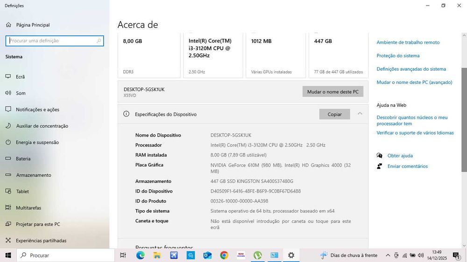Open uTorrent from the taskbar
This screenshot has width=467, height=262.
point(258,255)
